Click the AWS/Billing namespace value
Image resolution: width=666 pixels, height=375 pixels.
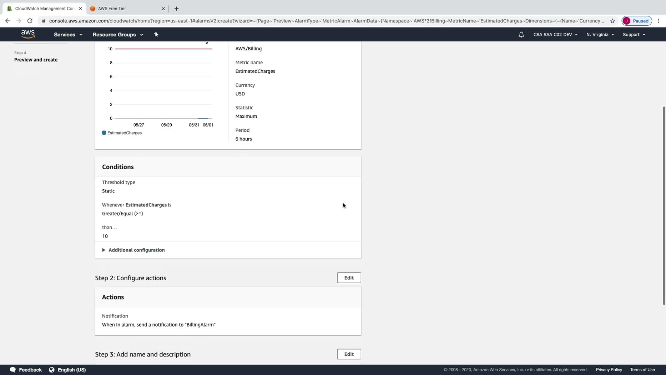tap(248, 49)
